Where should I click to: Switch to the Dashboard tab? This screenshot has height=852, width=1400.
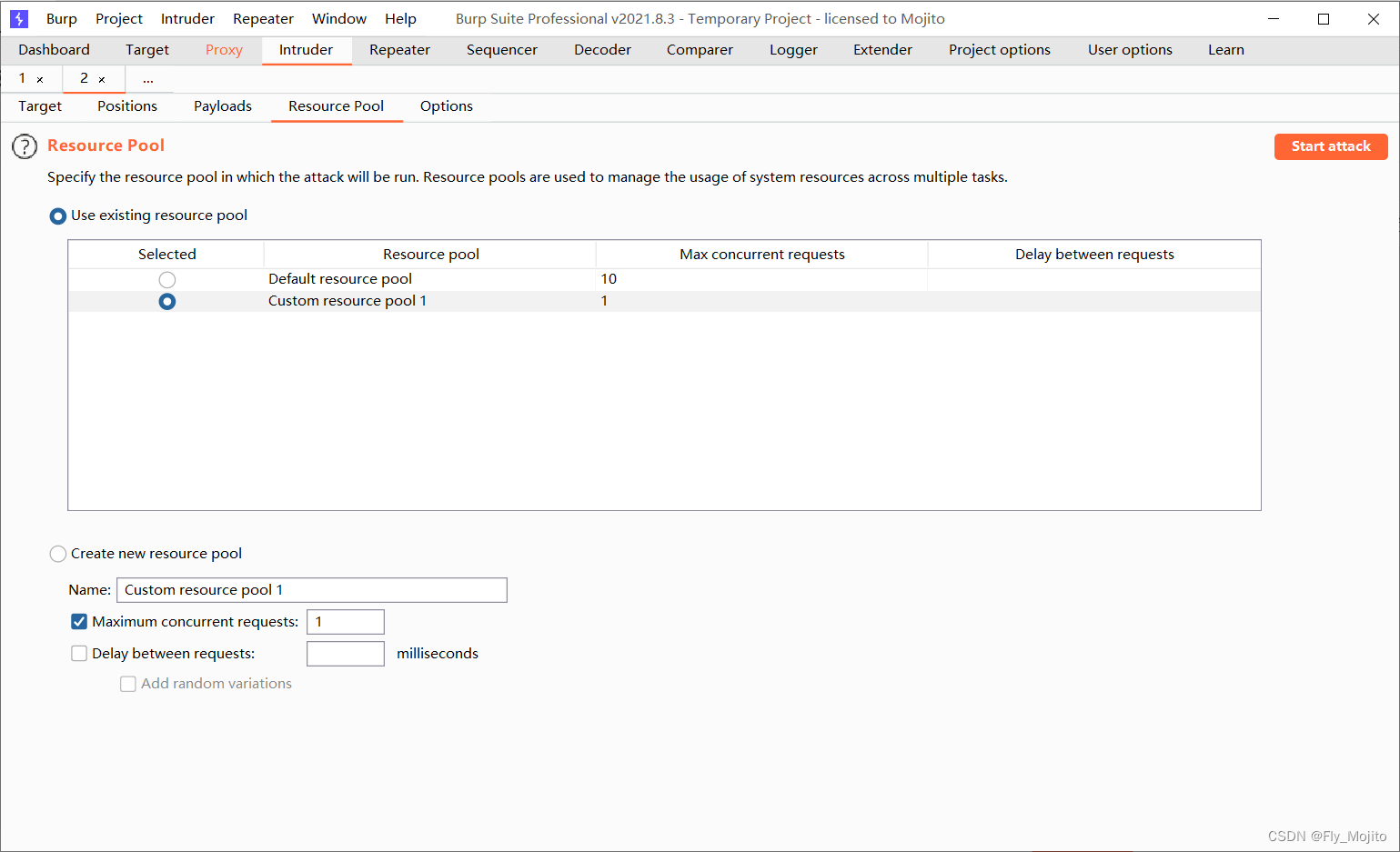point(54,50)
